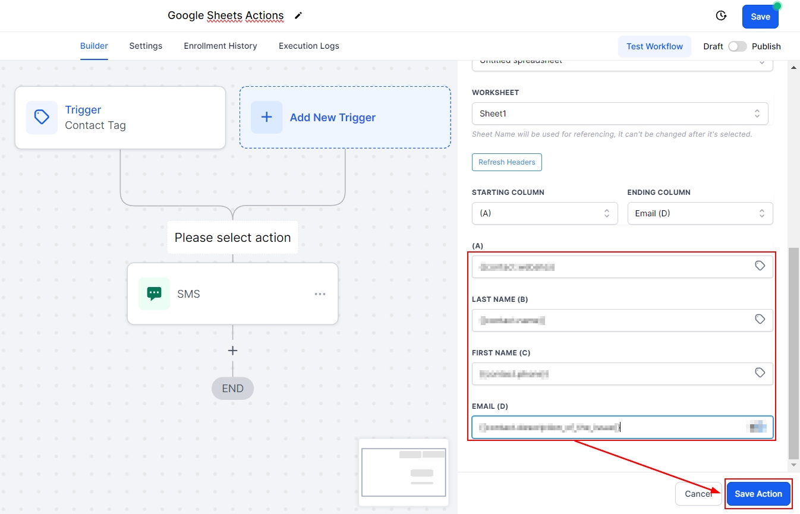Open version history clock icon
The height and width of the screenshot is (514, 800).
click(x=721, y=16)
